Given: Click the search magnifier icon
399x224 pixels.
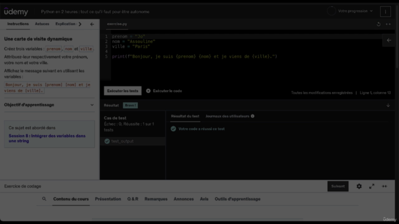Looking at the screenshot, I should pyautogui.click(x=44, y=199).
